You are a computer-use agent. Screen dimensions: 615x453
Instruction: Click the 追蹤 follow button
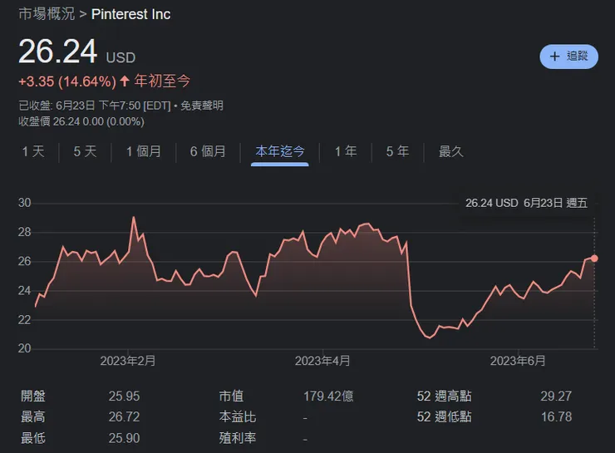(568, 57)
